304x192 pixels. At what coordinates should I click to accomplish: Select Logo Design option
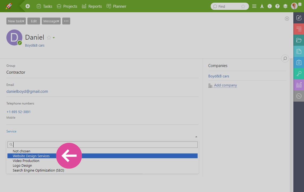tap(103, 166)
